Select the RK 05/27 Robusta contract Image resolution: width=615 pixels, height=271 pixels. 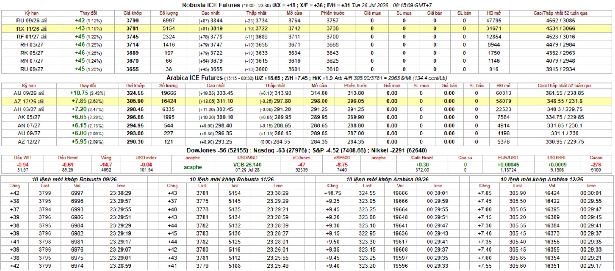point(32,53)
